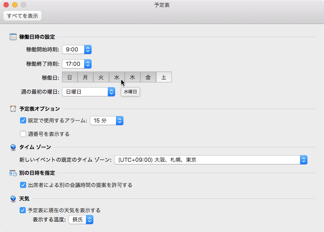The image size is (324, 232).
Task: Close the 予定表 window with red button
Action: [6, 5]
